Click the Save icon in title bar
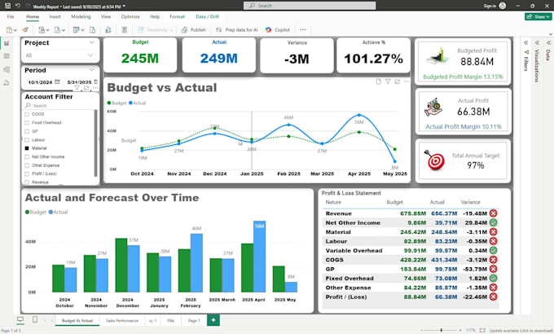Screen dimensions: 554x334 7,6
